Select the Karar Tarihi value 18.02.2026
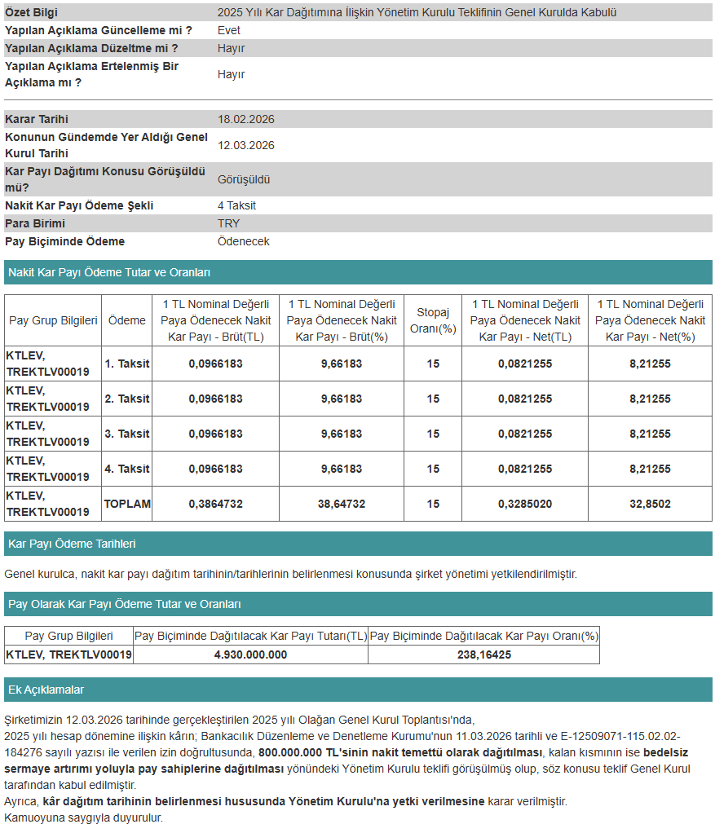The height and width of the screenshot is (833, 715). 245,119
